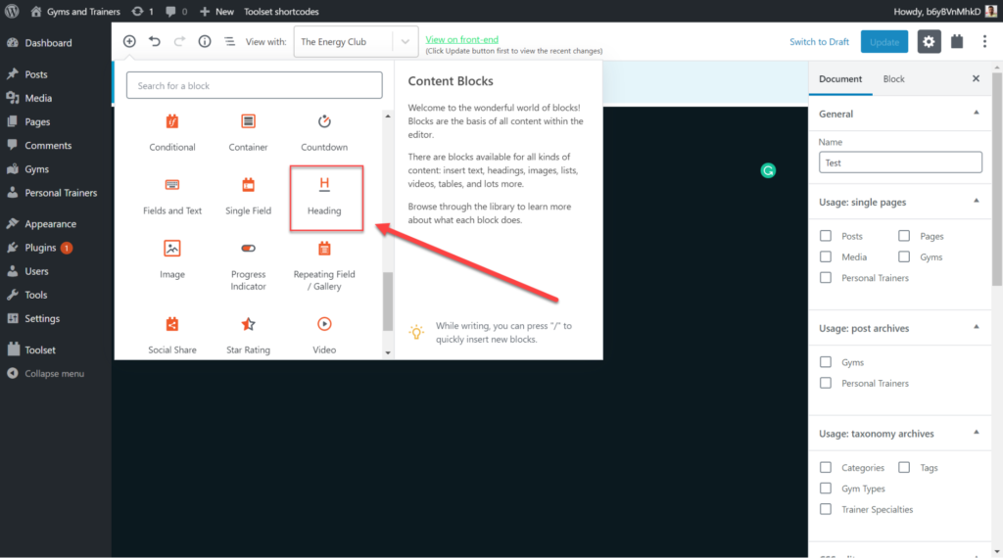Collapse the Usage: single pages section
This screenshot has width=1003, height=558.
900,202
